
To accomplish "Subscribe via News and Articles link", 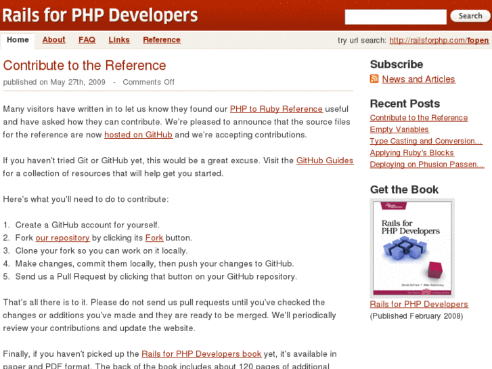I will (419, 79).
